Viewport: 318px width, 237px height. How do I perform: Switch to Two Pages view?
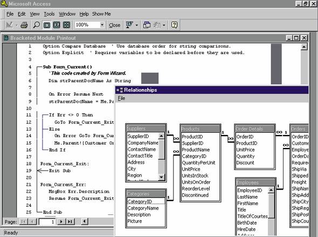57,25
